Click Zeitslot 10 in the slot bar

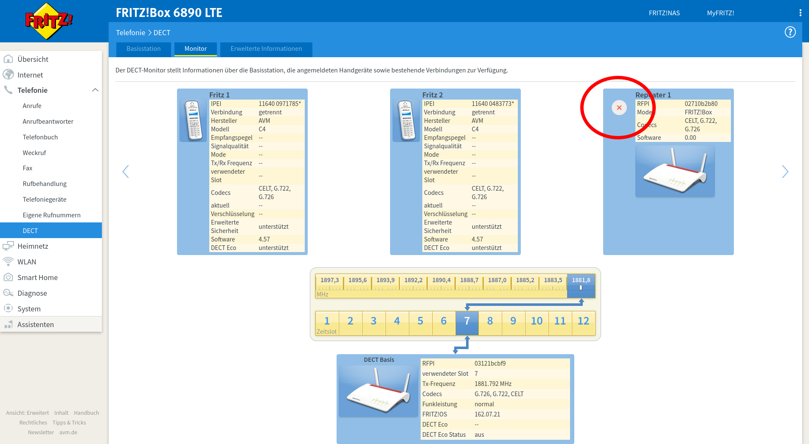[x=537, y=323]
